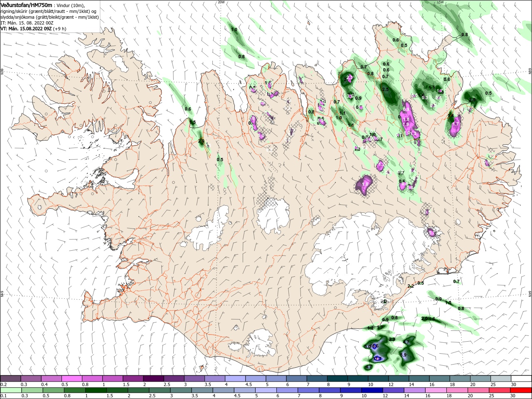Screen dimensions: 532x399
Task: Click the magenta 1–1.5 upper-row swatch
Action: (112, 379)
